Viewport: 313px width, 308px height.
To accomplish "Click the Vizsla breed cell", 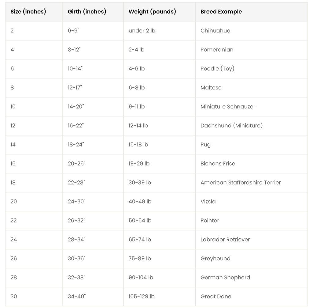I will [251, 202].
